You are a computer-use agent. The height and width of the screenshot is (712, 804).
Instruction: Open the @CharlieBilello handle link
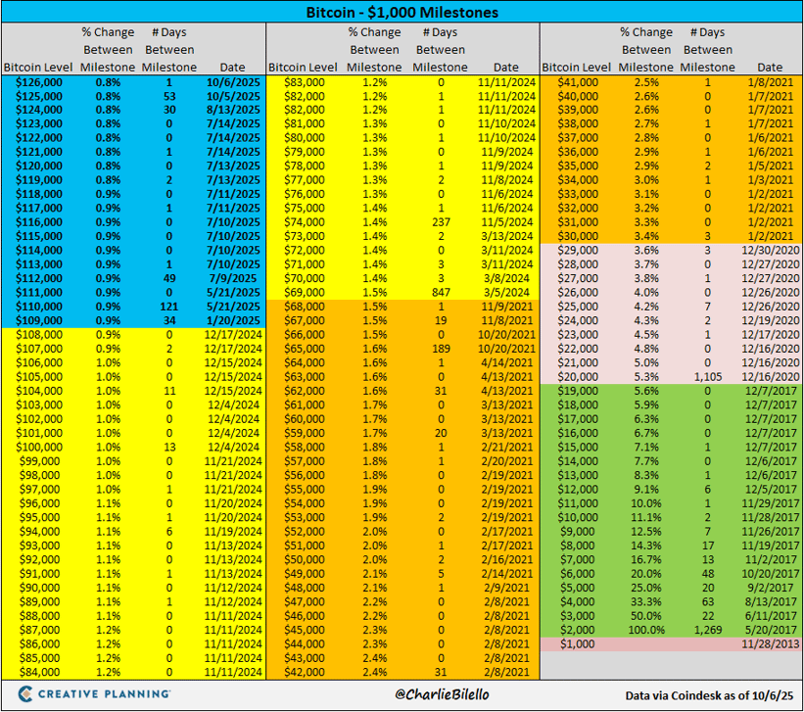[401, 694]
